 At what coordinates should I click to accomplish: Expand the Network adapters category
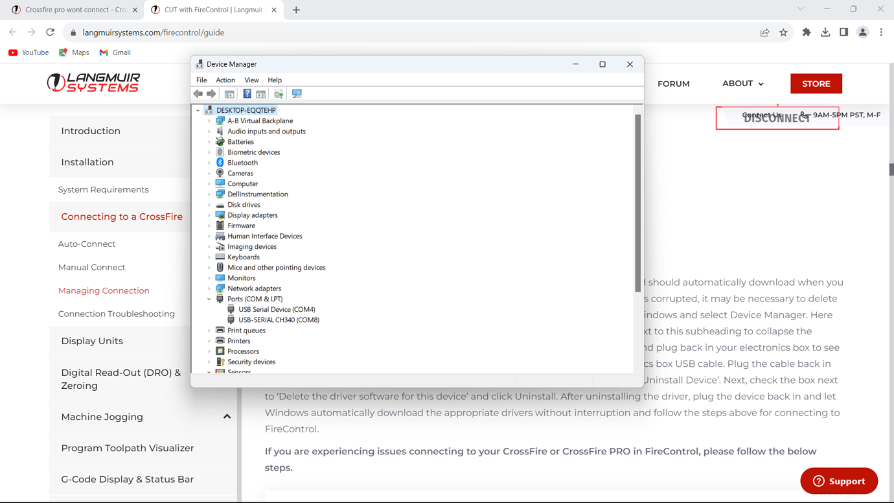click(210, 288)
